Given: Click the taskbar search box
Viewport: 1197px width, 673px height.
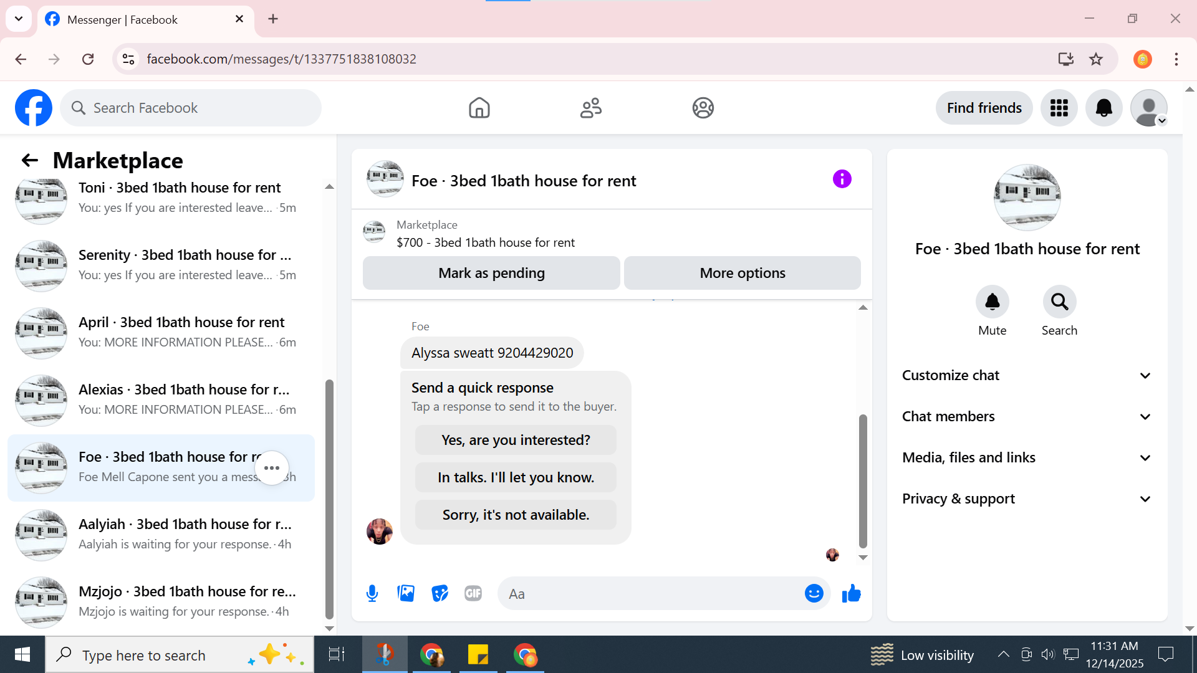Looking at the screenshot, I should (x=180, y=654).
